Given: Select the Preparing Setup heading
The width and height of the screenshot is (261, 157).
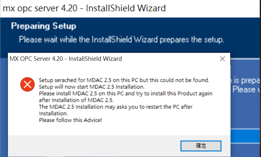Looking at the screenshot, I should coord(44,26).
